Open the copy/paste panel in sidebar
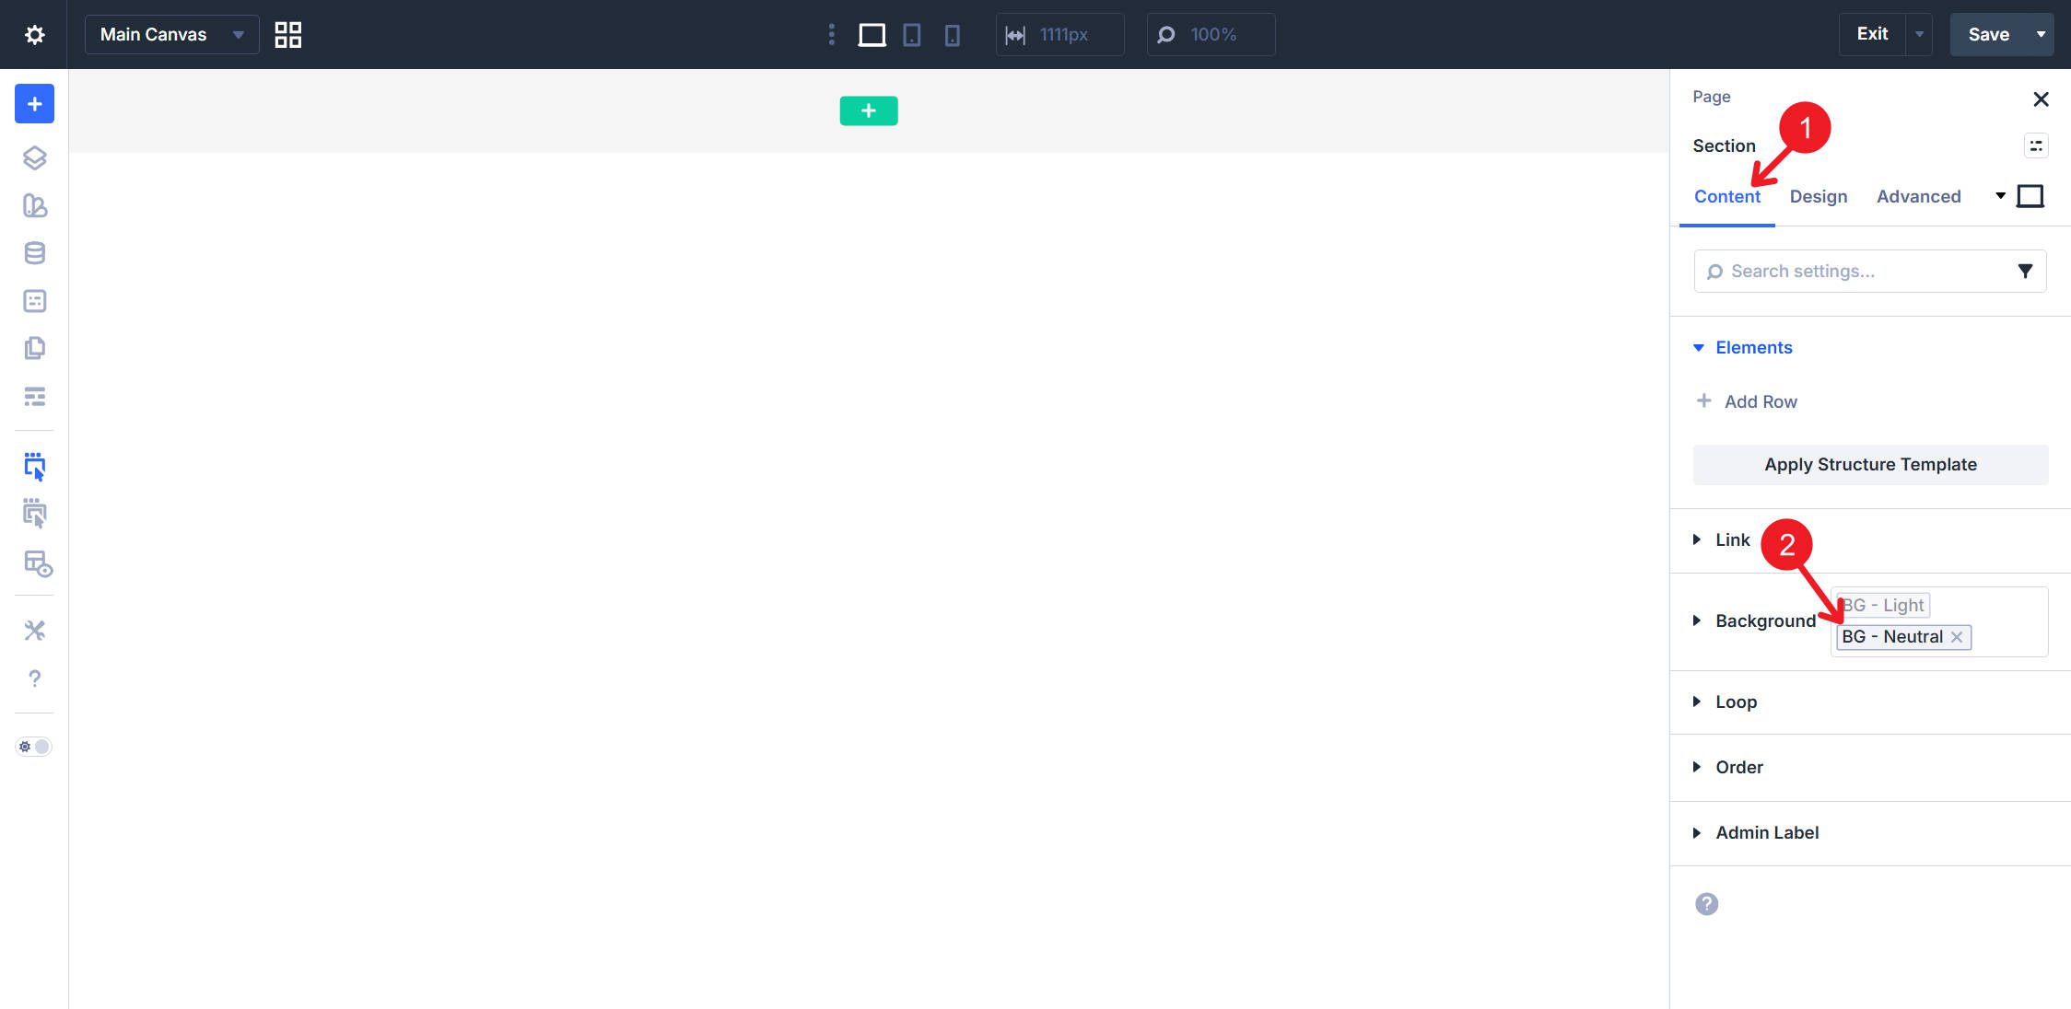Image resolution: width=2071 pixels, height=1009 pixels. coord(34,348)
